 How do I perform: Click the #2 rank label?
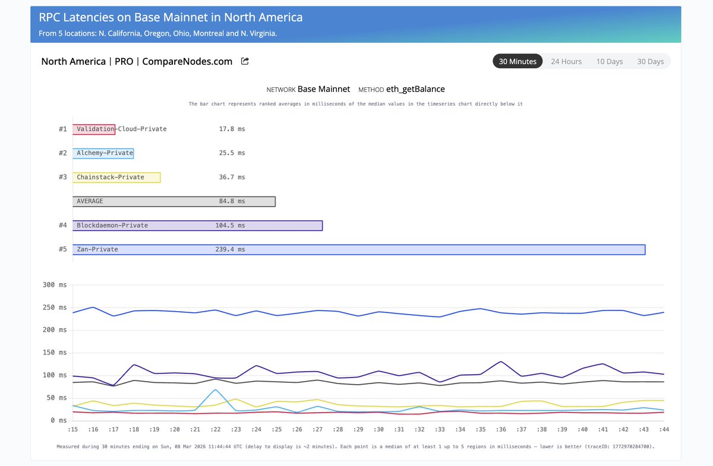coord(62,153)
